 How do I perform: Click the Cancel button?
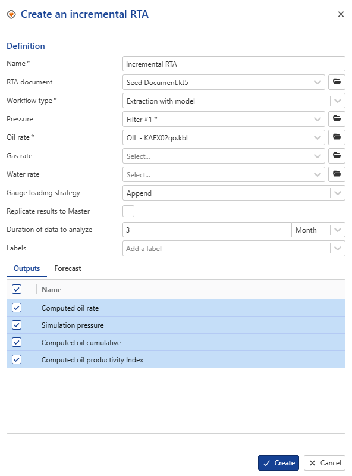click(325, 463)
